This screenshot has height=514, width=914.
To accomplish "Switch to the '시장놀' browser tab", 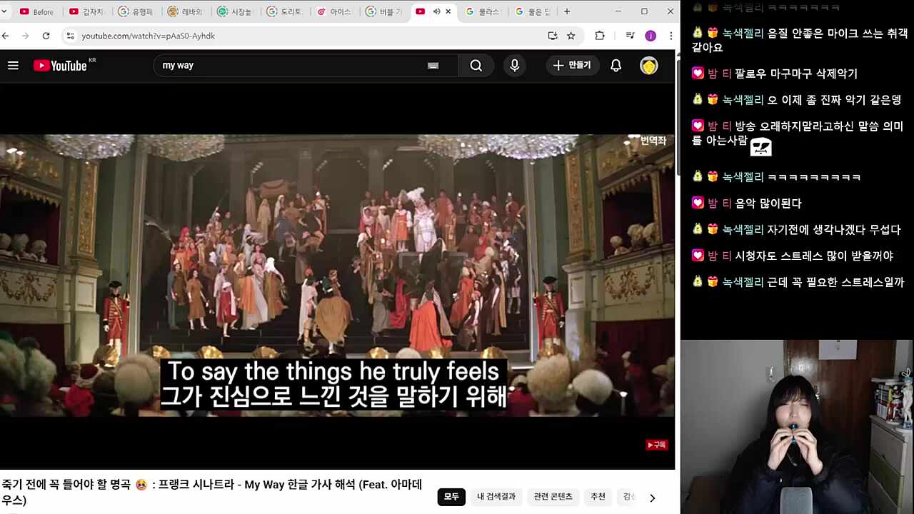I will pyautogui.click(x=234, y=11).
